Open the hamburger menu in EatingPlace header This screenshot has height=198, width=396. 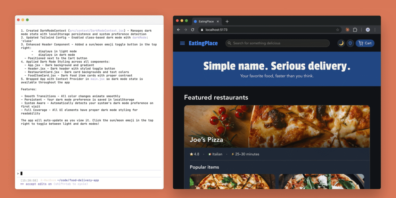pyautogui.click(x=182, y=43)
